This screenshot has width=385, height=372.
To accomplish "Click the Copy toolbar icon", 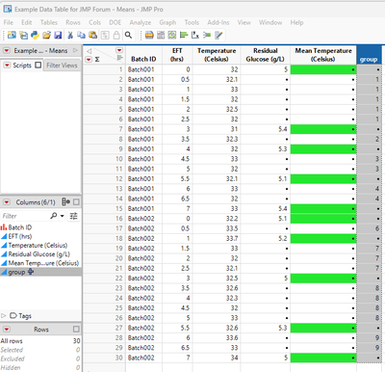I will [x=82, y=35].
